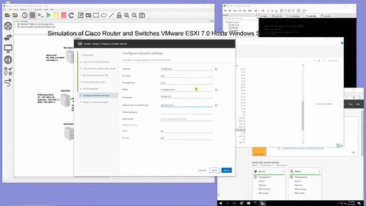
Task: Open File menu in VMware Workstation window
Action: coord(225,11)
